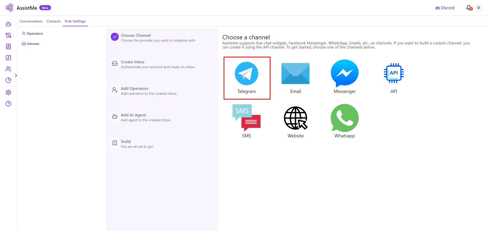Open the notifications bell
Screen dimensions: 488x231
coord(469,8)
